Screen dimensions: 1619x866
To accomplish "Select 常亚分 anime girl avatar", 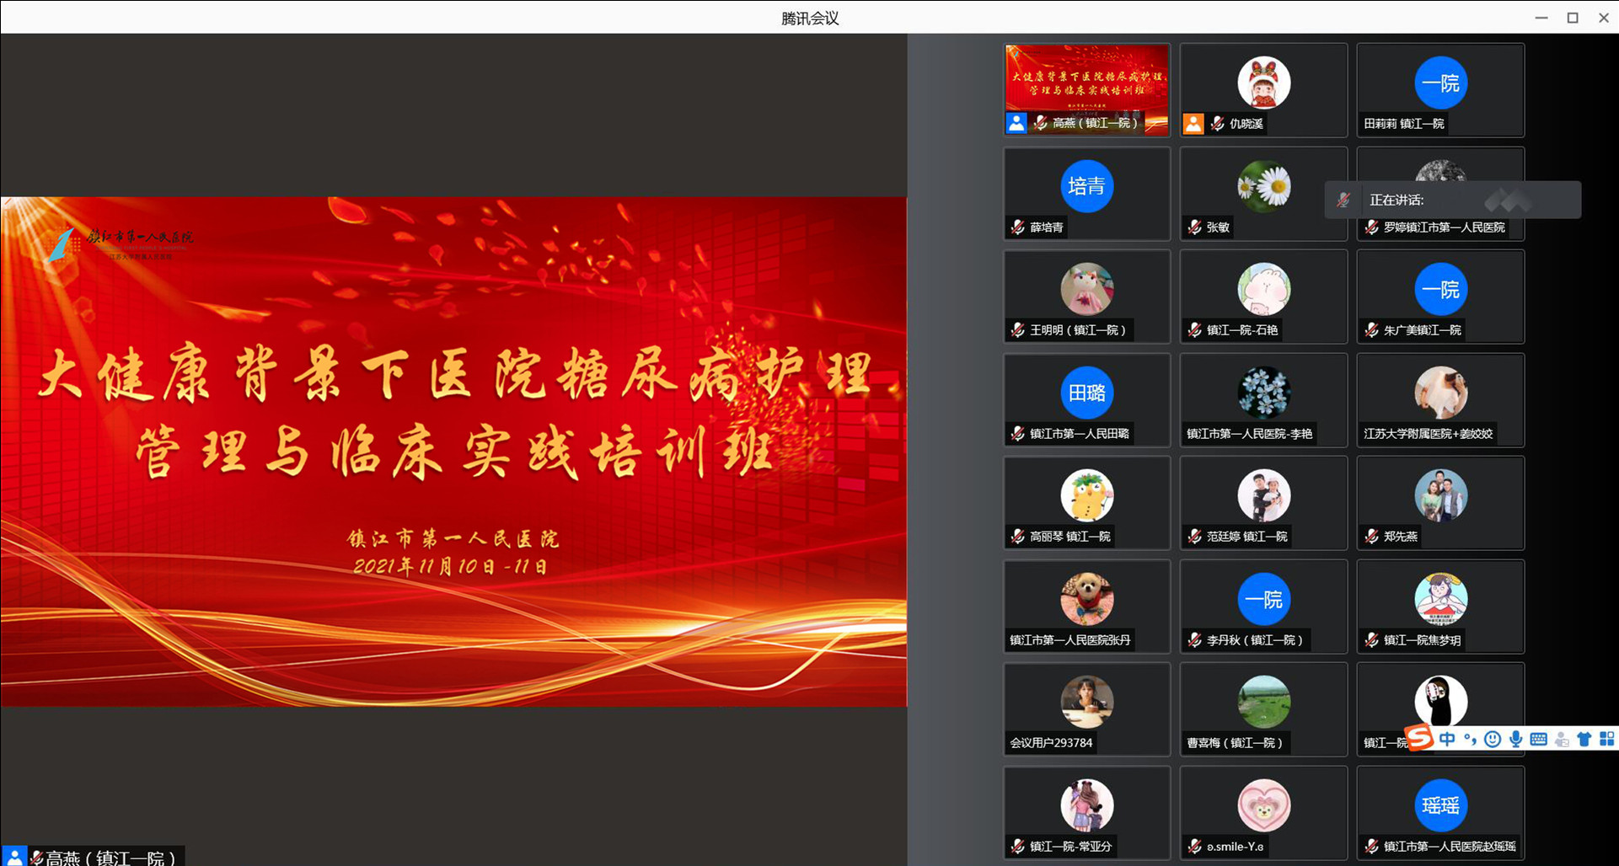I will (1086, 805).
